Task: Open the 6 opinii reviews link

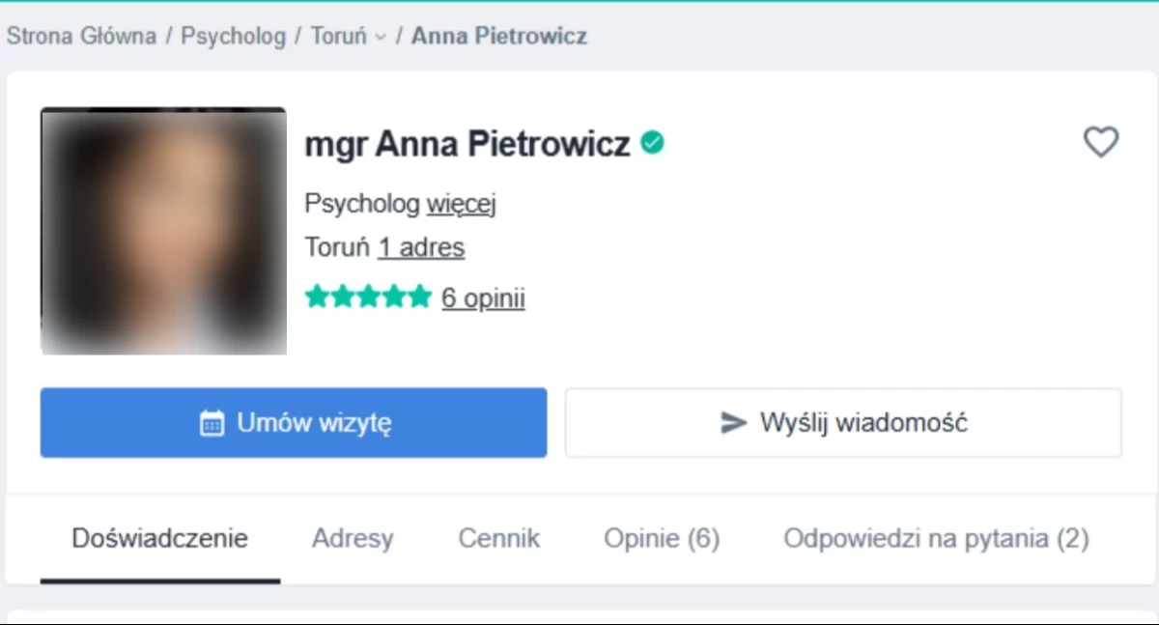Action: [x=483, y=298]
